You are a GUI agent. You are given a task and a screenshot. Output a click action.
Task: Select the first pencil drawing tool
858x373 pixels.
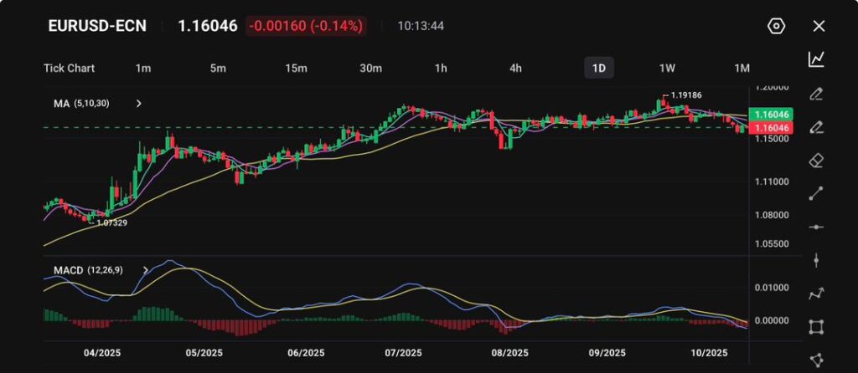pyautogui.click(x=817, y=93)
